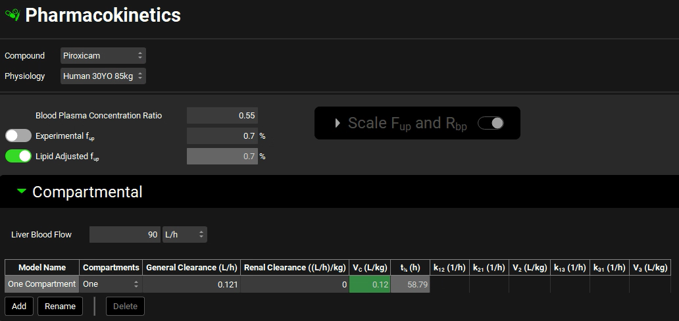
Task: Open the Liver Blood Flow units dropdown
Action: coord(184,234)
